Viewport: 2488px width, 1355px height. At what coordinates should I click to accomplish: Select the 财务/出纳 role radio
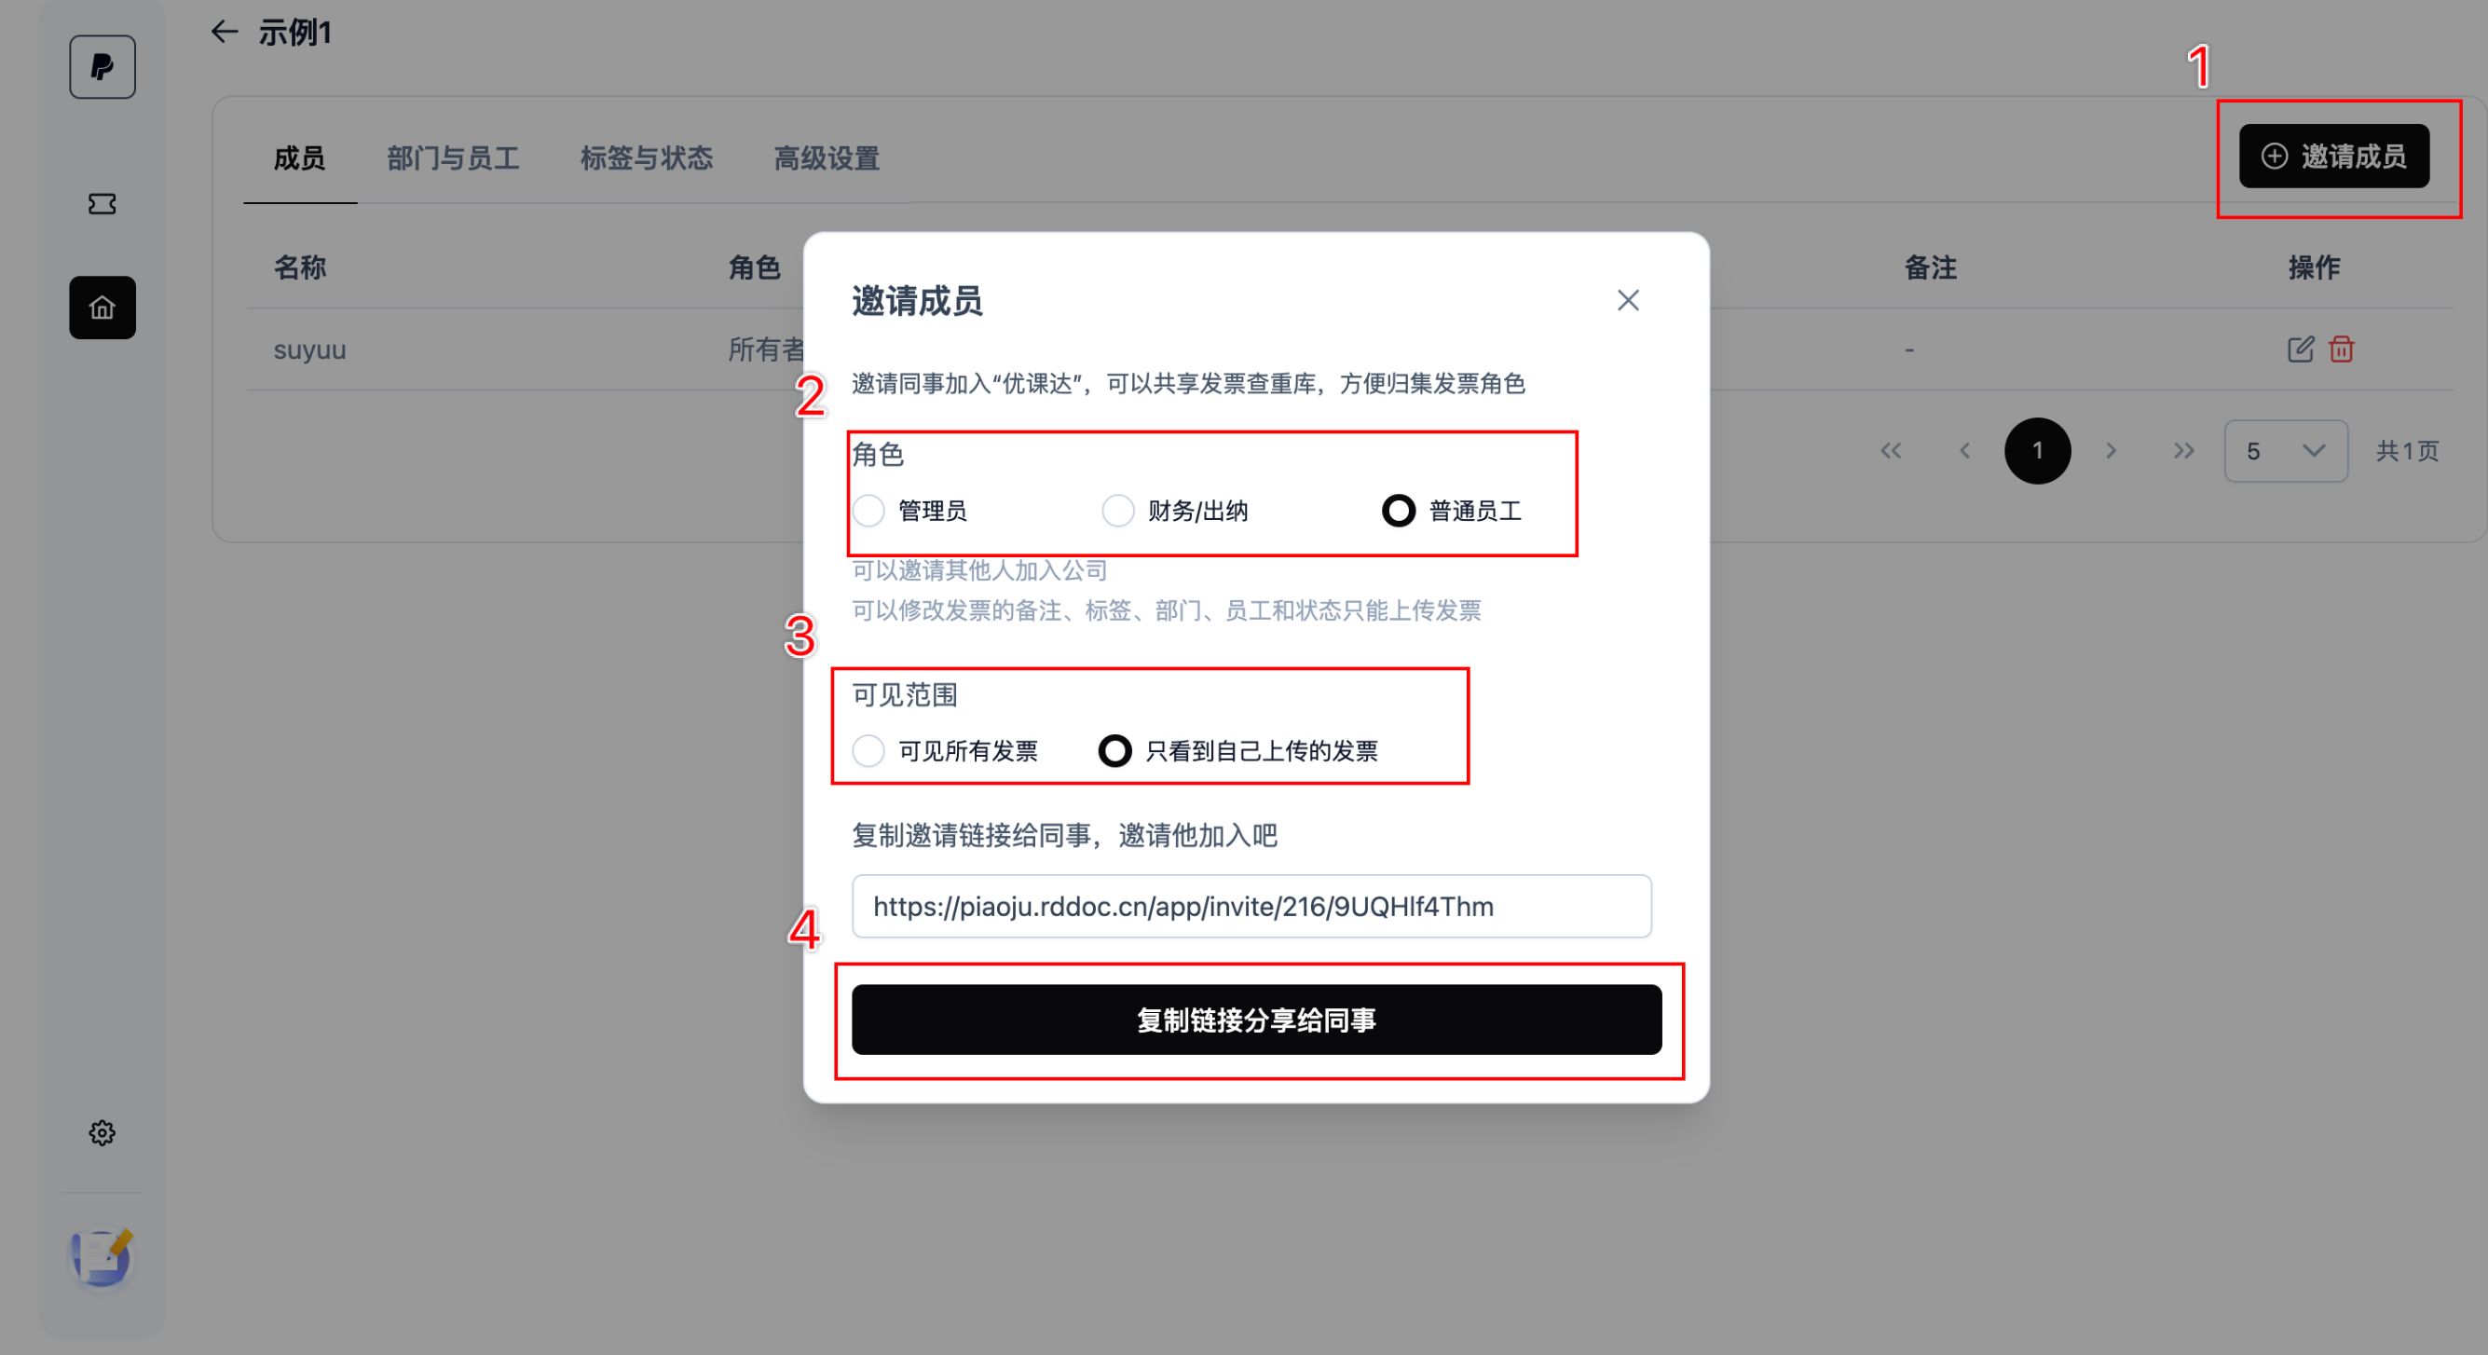[1118, 511]
